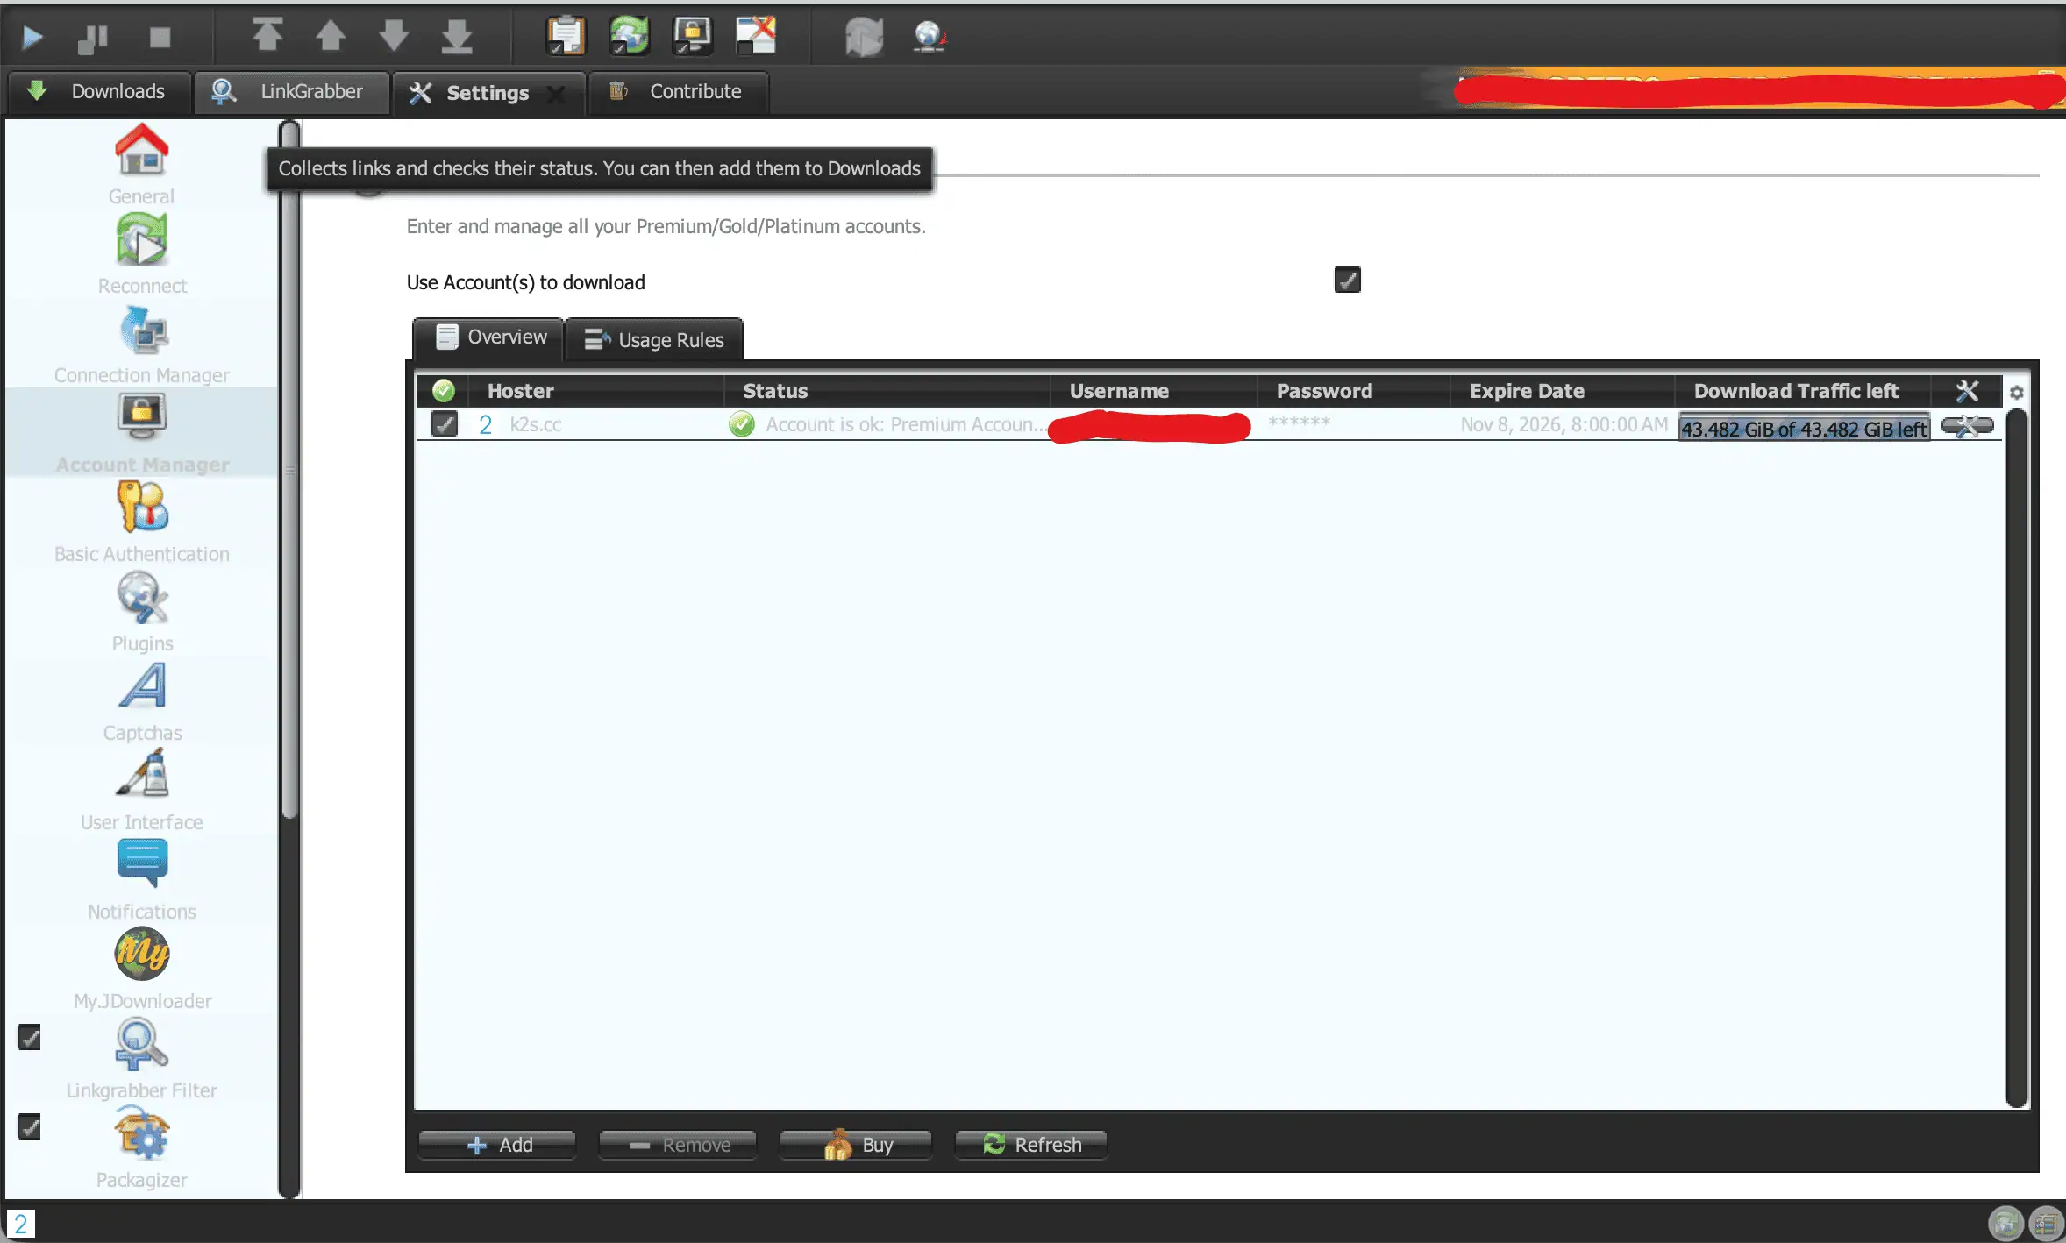Move selection down arrow icon
Image resolution: width=2066 pixels, height=1243 pixels.
pyautogui.click(x=394, y=36)
